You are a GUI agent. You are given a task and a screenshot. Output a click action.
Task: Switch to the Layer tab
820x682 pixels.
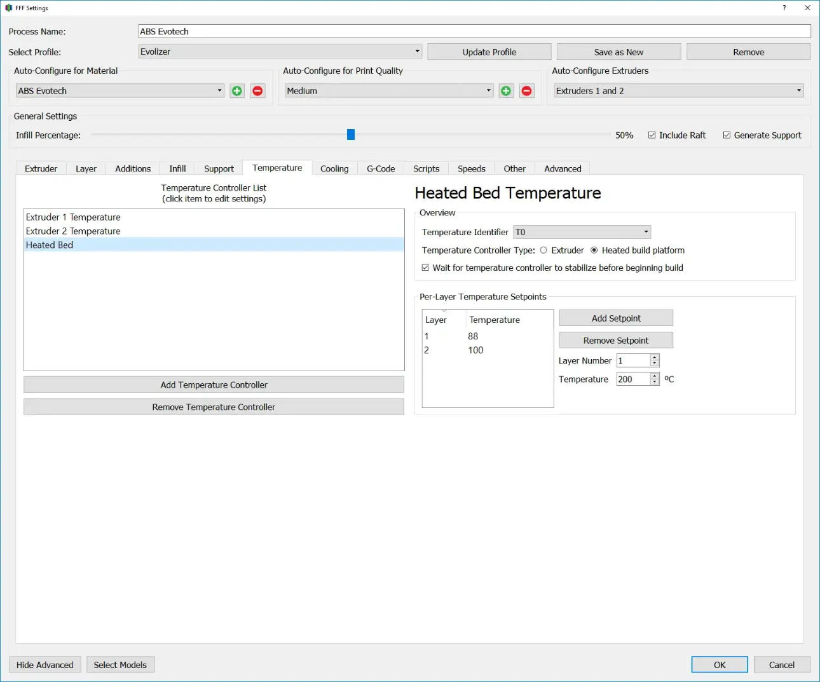point(86,168)
